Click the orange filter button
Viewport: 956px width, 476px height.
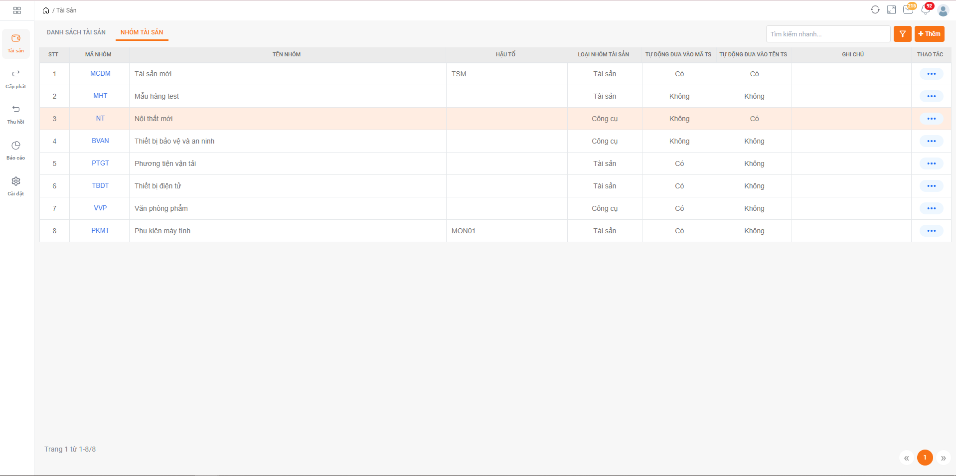902,34
